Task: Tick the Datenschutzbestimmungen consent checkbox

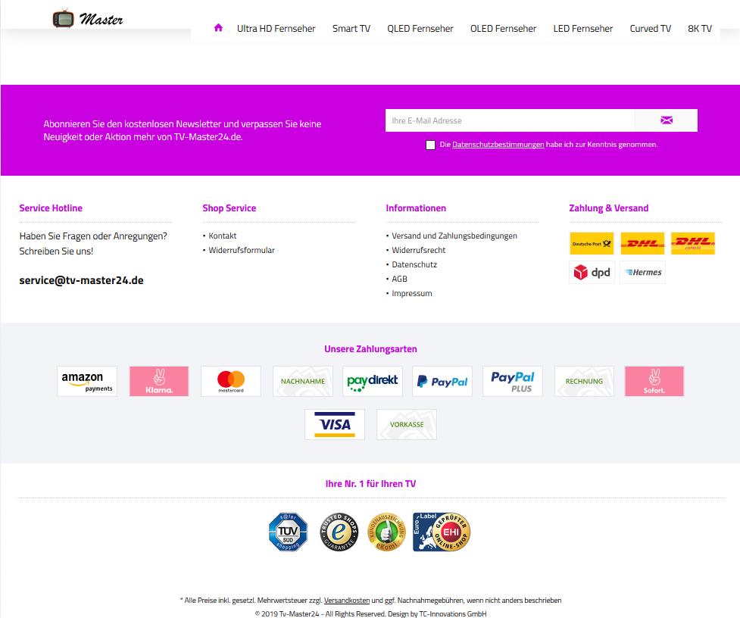Action: [x=430, y=145]
